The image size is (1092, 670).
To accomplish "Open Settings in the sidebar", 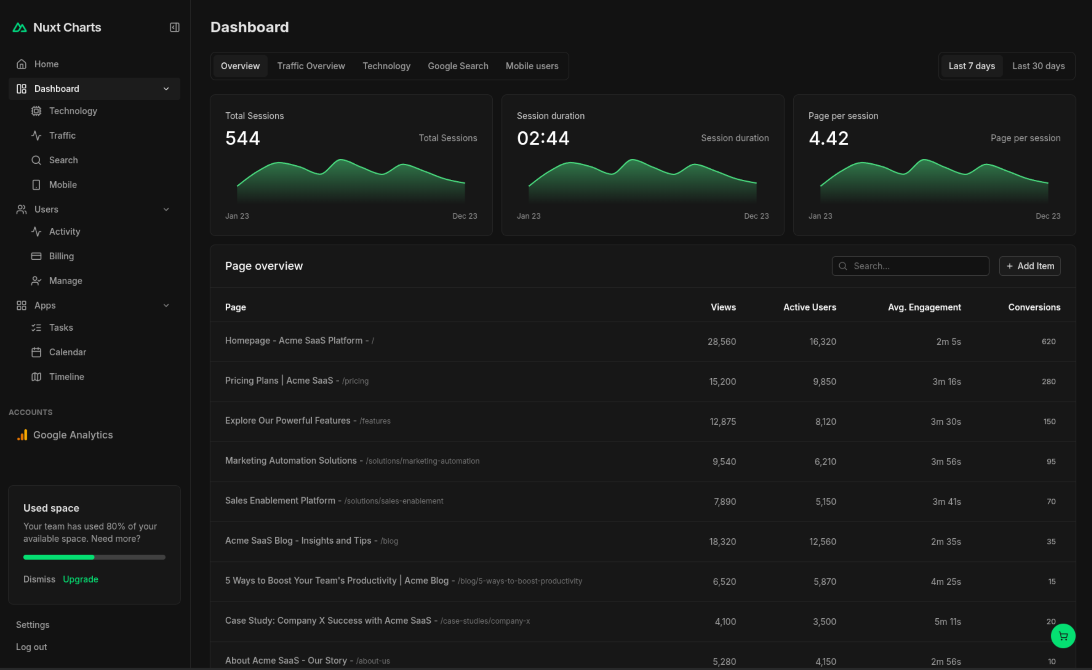I will 33,624.
